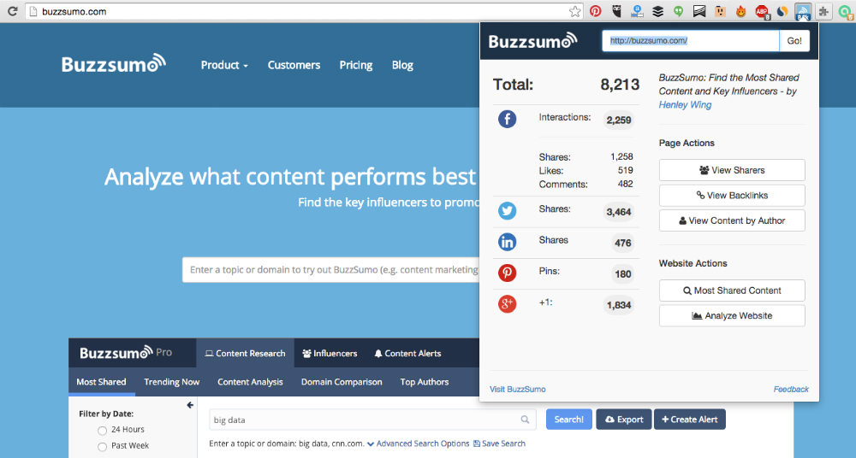
Task: Click the popup URL input field
Action: click(x=691, y=41)
